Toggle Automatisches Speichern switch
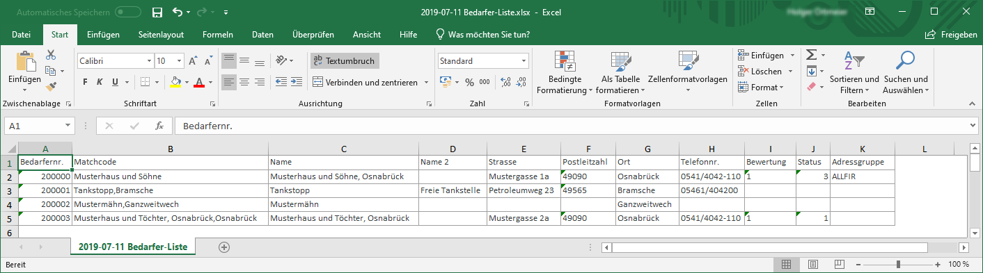Screen dimensions: 983x273 (128, 13)
